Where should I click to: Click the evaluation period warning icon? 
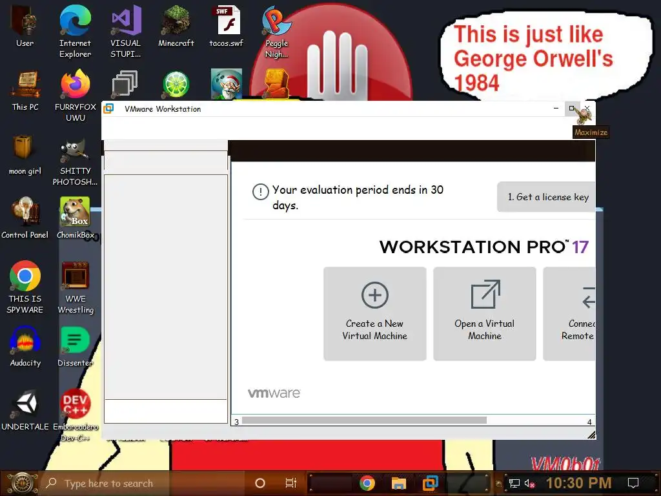261,192
